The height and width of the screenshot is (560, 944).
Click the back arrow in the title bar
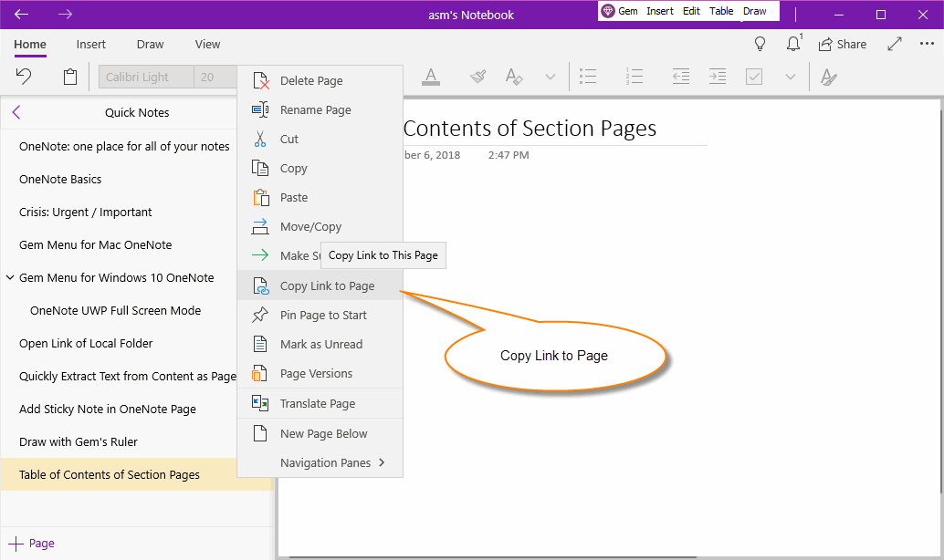pos(22,15)
